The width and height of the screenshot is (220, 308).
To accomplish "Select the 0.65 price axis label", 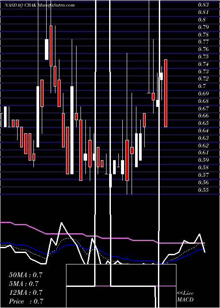I will click(203, 123).
